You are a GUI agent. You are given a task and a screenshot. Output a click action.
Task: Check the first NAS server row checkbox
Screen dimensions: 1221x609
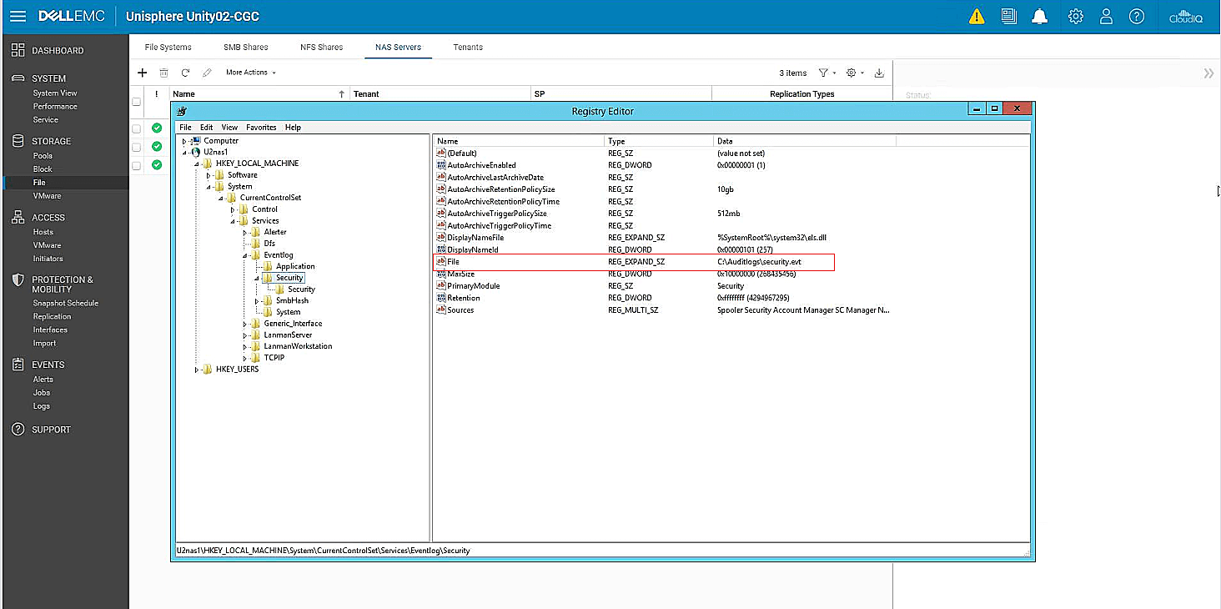(137, 128)
